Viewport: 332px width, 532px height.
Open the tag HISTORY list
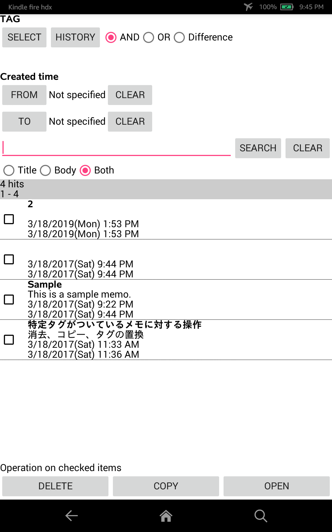pos(75,37)
